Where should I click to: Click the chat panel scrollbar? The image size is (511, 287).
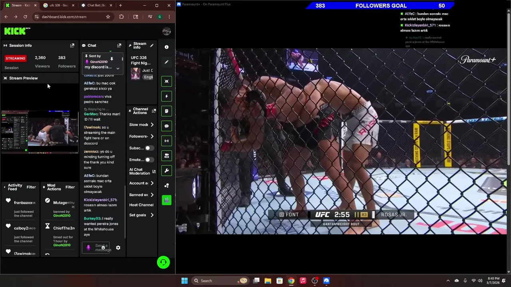click(125, 211)
